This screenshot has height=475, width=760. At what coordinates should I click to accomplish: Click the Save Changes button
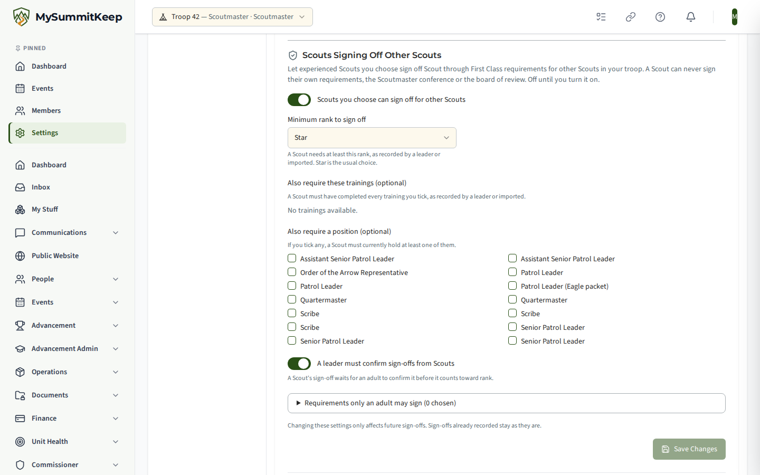(x=689, y=449)
